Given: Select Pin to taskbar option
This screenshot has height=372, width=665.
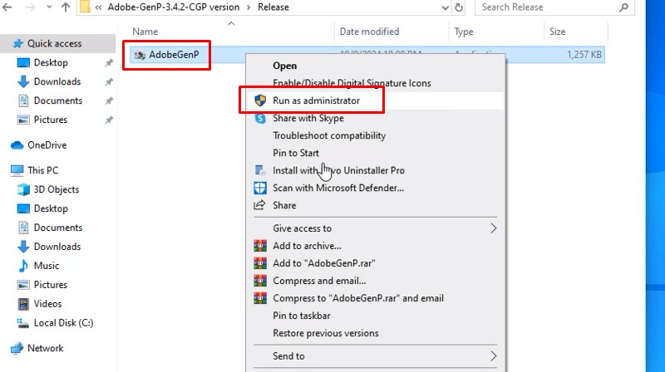Looking at the screenshot, I should (x=301, y=316).
